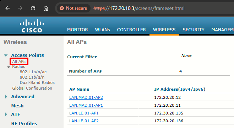Select All APs in the sidebar
234x128 pixels.
click(x=19, y=62)
